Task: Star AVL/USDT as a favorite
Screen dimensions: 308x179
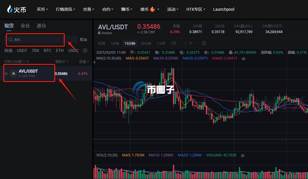Action: coord(6,73)
